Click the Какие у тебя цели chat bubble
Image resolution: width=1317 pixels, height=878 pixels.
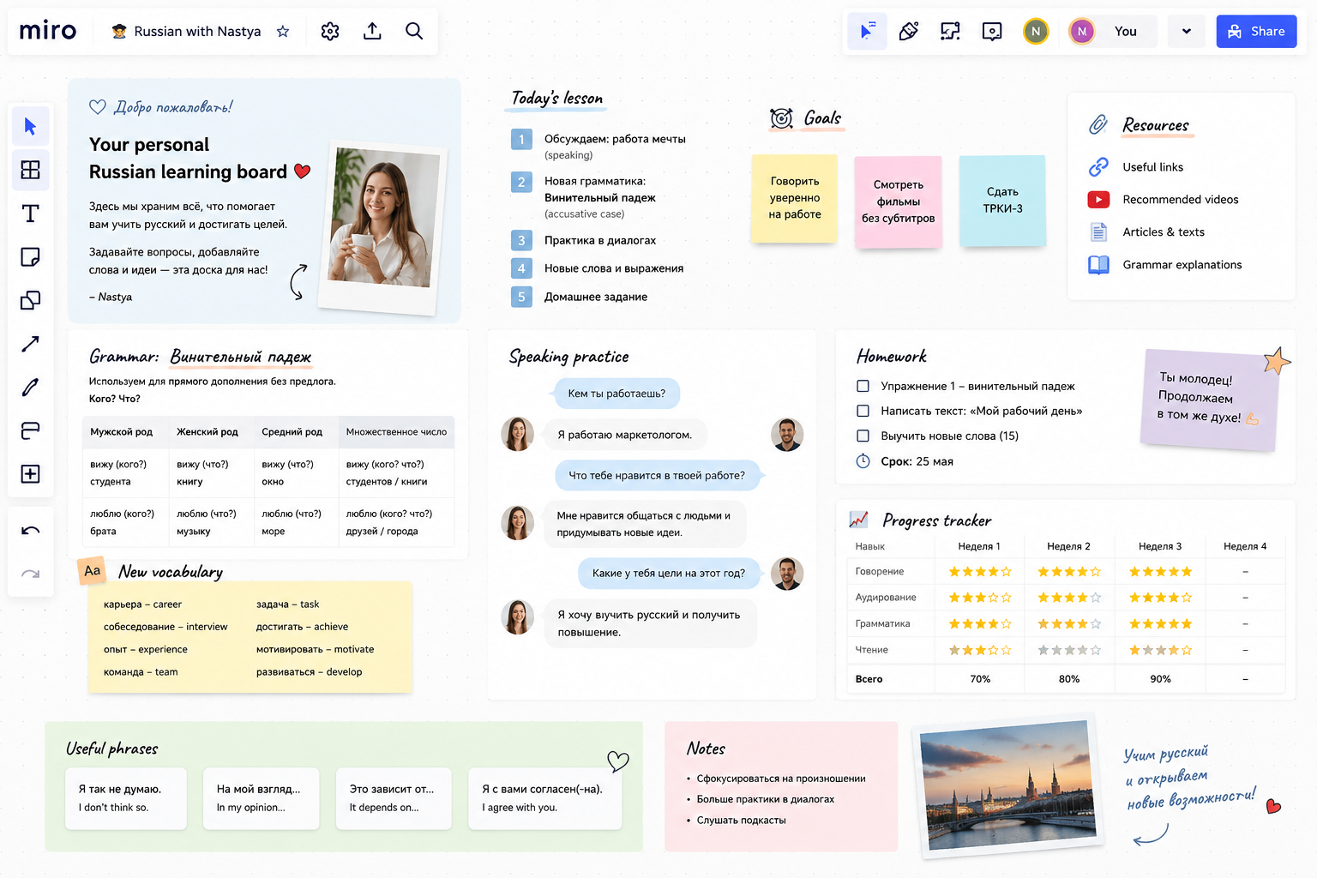(x=669, y=573)
